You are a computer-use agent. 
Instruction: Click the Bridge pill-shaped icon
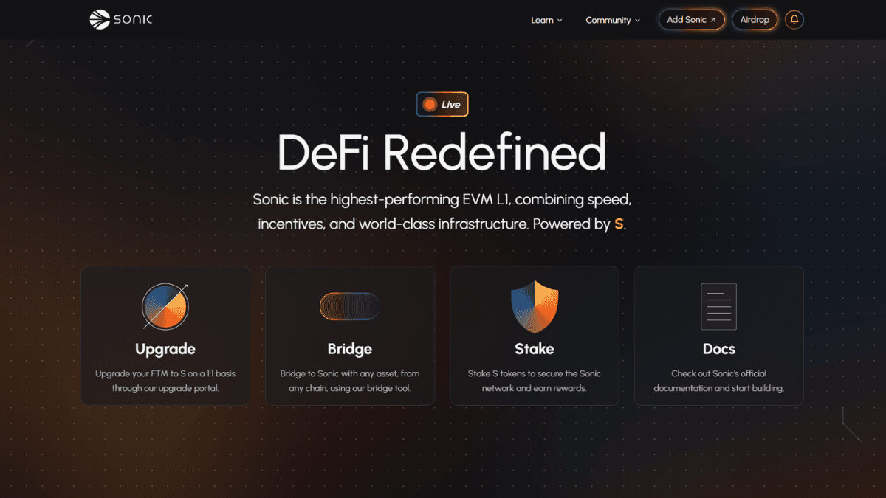(x=350, y=306)
